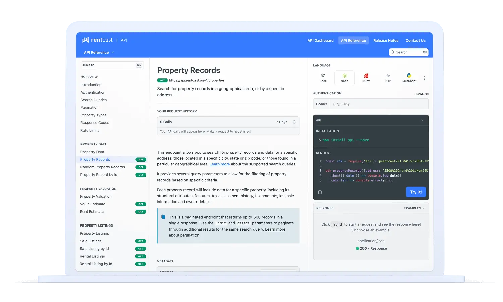Expand the API Reference dropdown
The height and width of the screenshot is (302, 503).
99,53
